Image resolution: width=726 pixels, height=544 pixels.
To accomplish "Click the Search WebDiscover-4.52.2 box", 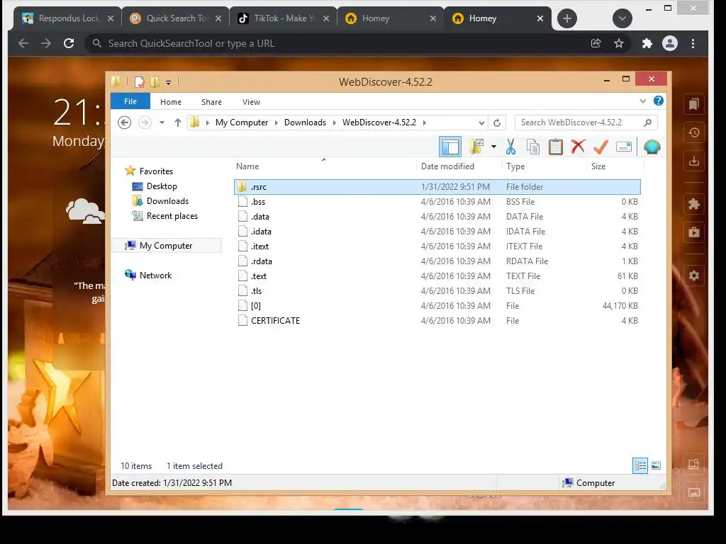I will [x=586, y=123].
